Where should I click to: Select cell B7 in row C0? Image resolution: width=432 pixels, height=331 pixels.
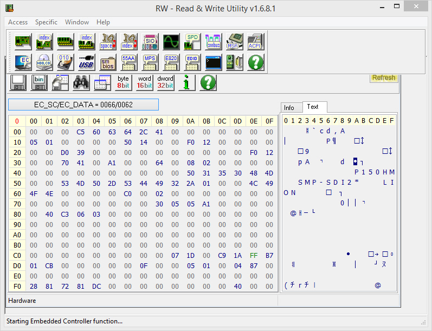point(269,256)
